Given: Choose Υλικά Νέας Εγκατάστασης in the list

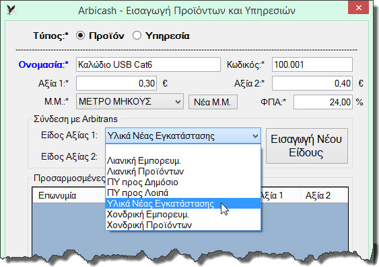Looking at the screenshot, I should point(183,203).
